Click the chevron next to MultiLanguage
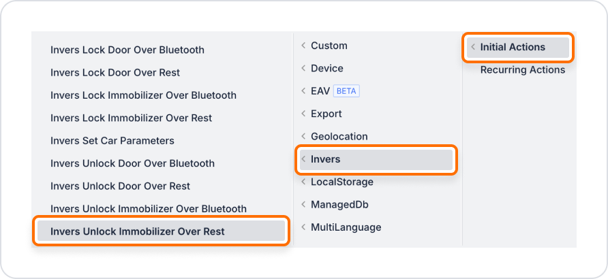The height and width of the screenshot is (279, 608). click(303, 227)
